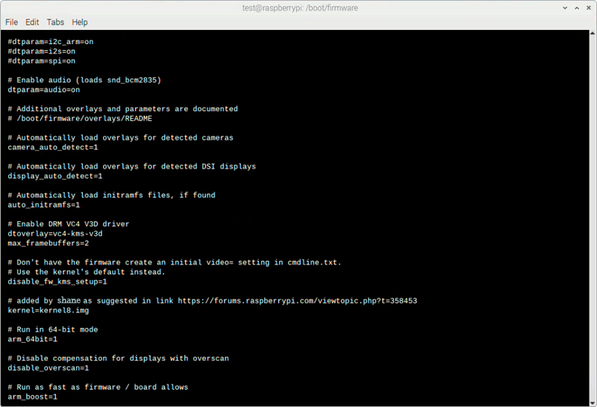
Task: Open the File menu
Action: pyautogui.click(x=11, y=22)
